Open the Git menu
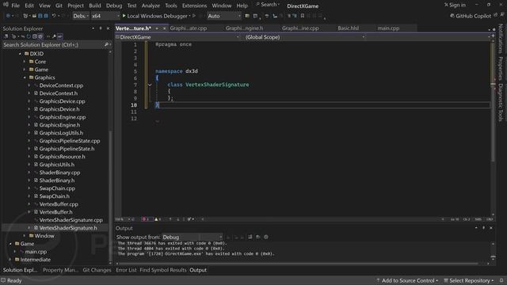This screenshot has height=285, width=507. coord(59,6)
